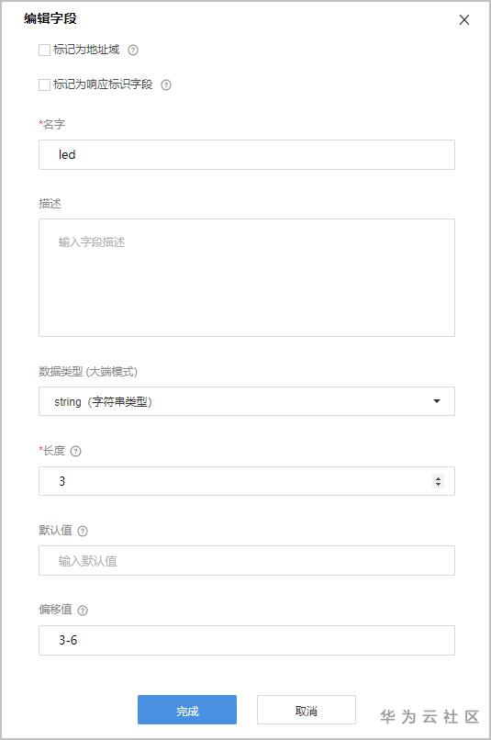This screenshot has width=491, height=740.
Task: Open the 数据类型 string dropdown
Action: (x=247, y=401)
